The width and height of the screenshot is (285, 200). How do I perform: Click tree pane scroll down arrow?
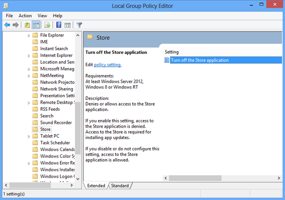point(78,179)
